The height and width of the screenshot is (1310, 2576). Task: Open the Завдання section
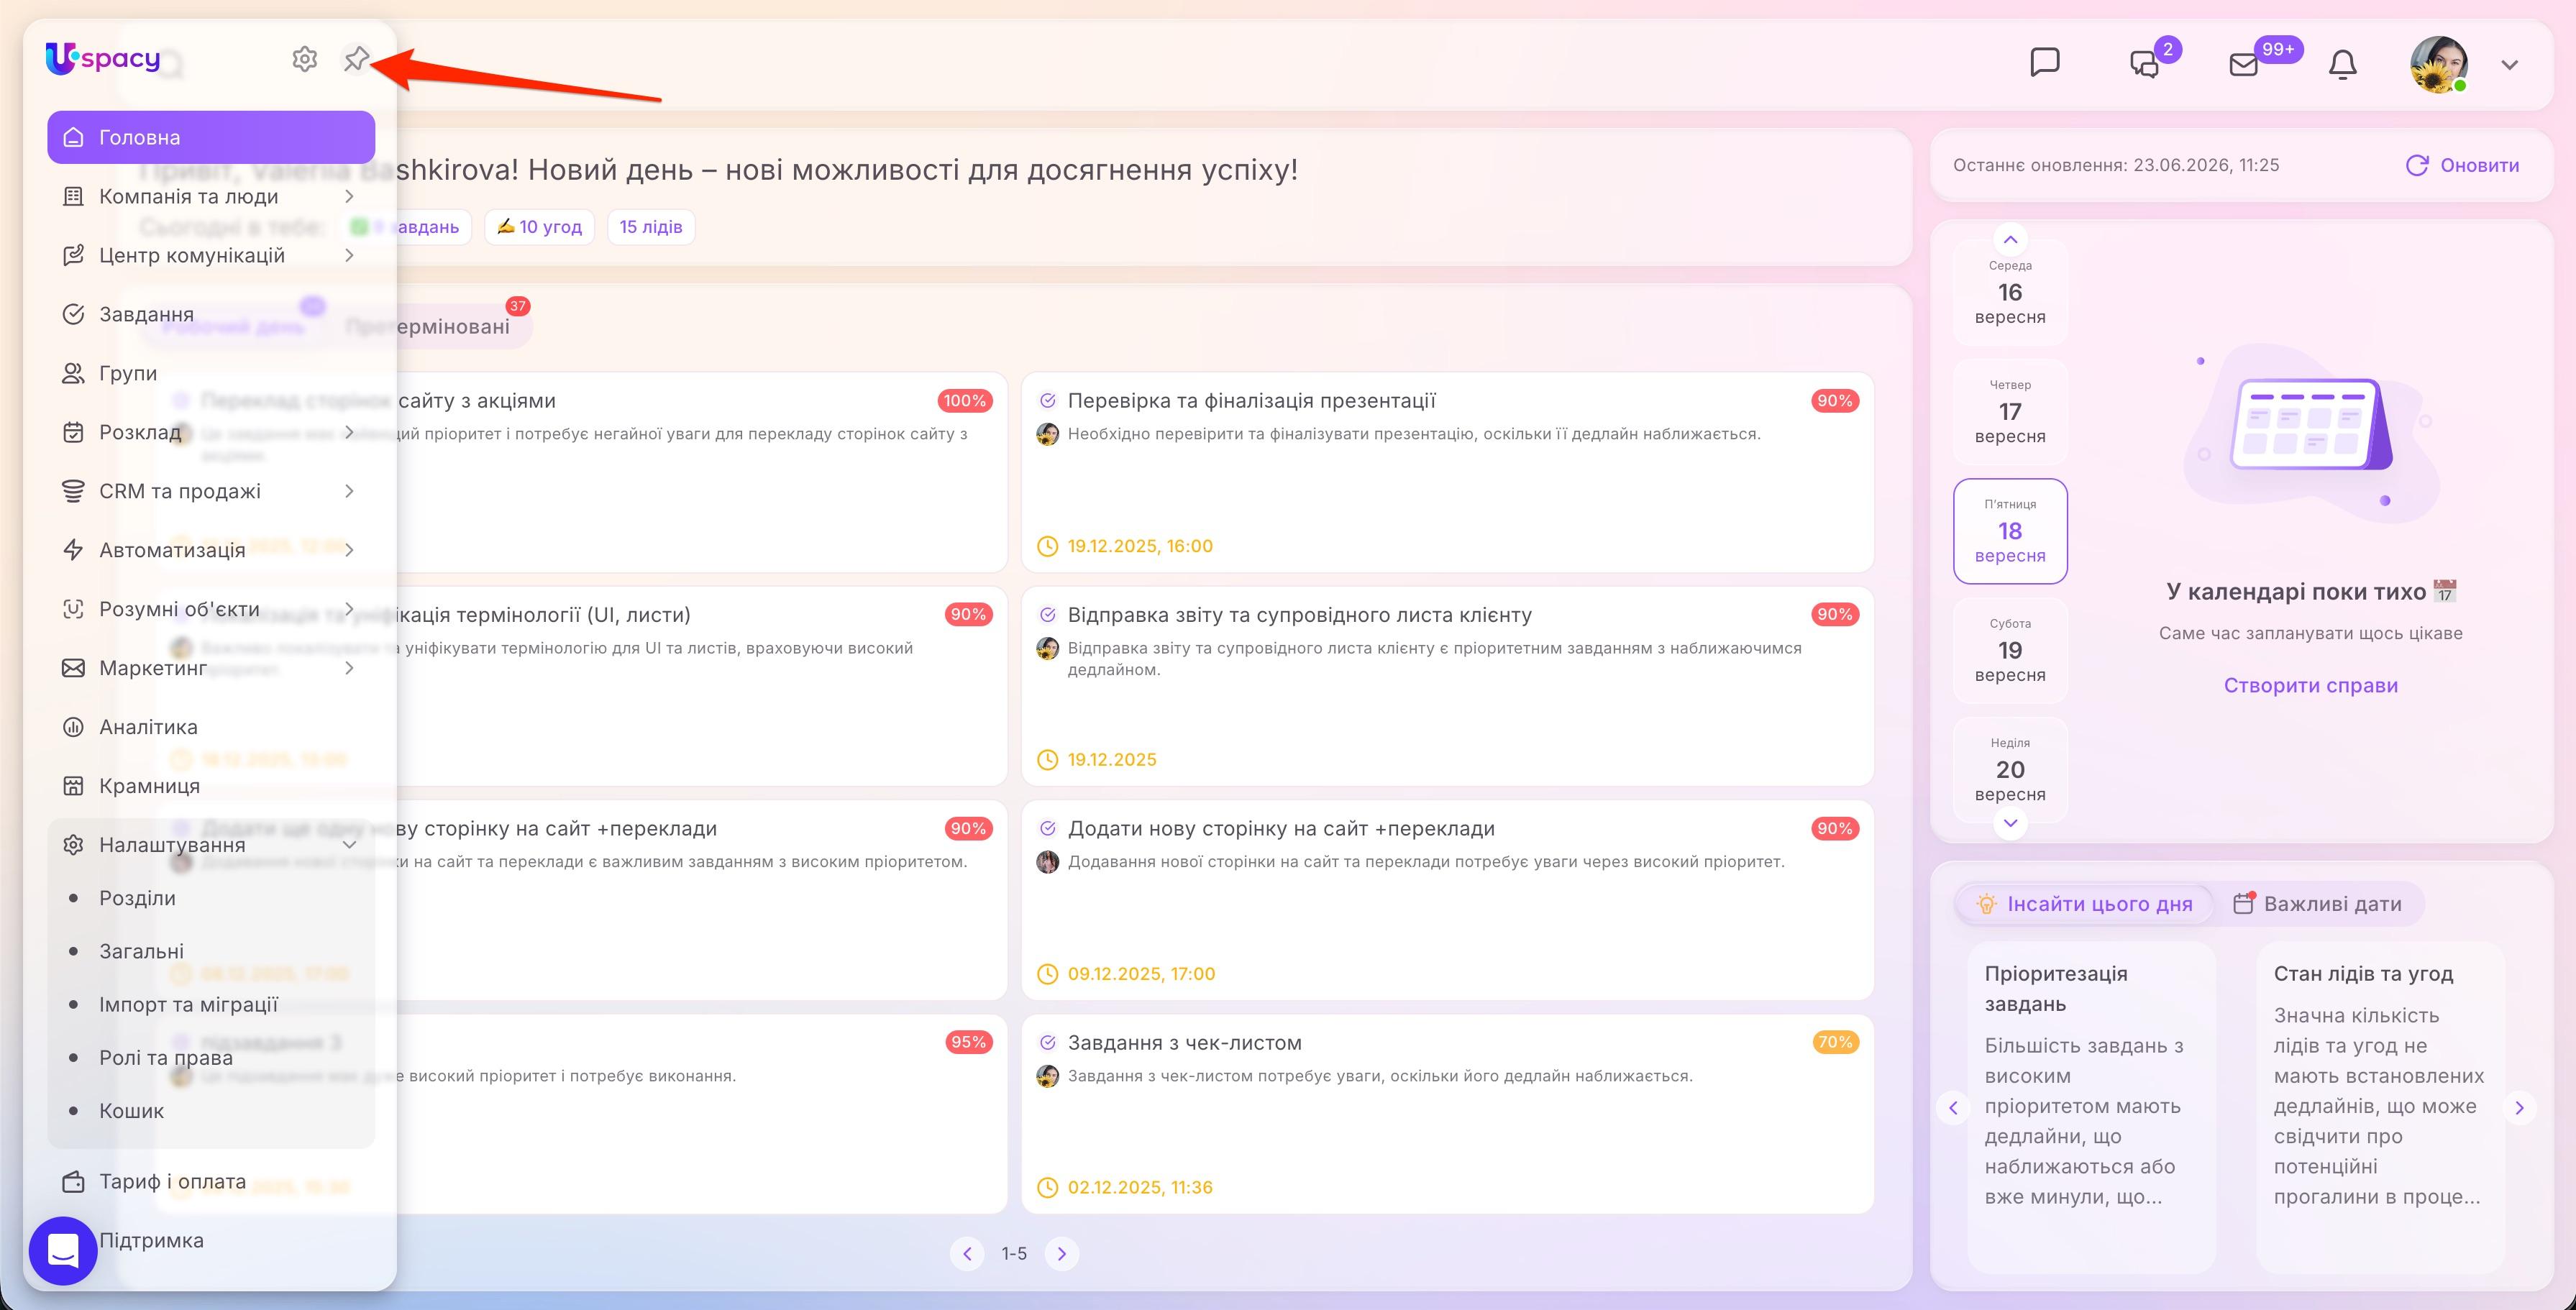click(211, 314)
